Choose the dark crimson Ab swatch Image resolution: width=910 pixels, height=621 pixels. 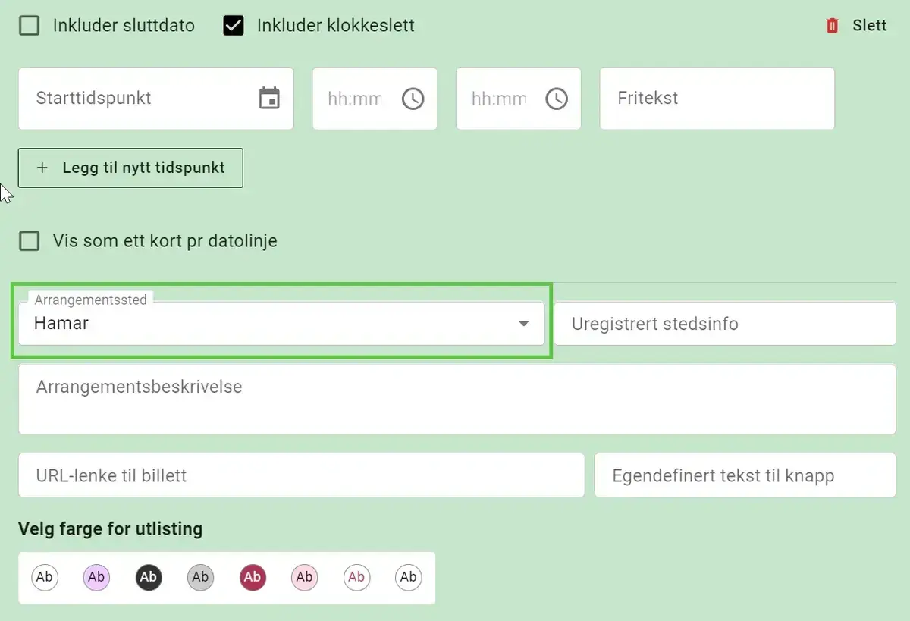(253, 578)
